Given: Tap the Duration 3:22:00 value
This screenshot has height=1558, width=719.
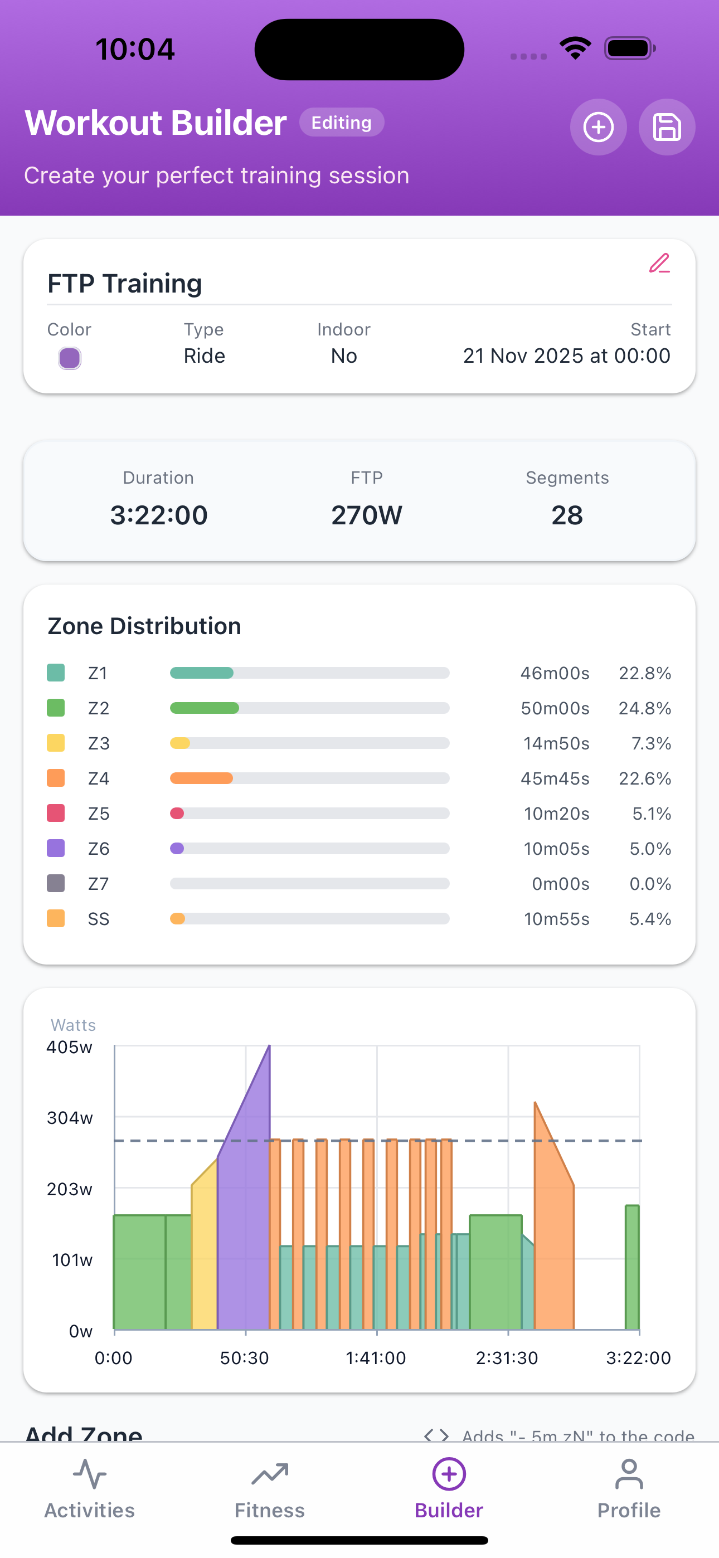Looking at the screenshot, I should click(158, 515).
